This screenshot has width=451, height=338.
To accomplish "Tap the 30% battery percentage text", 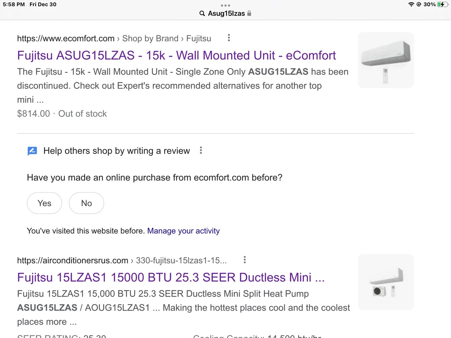I will pos(429,4).
